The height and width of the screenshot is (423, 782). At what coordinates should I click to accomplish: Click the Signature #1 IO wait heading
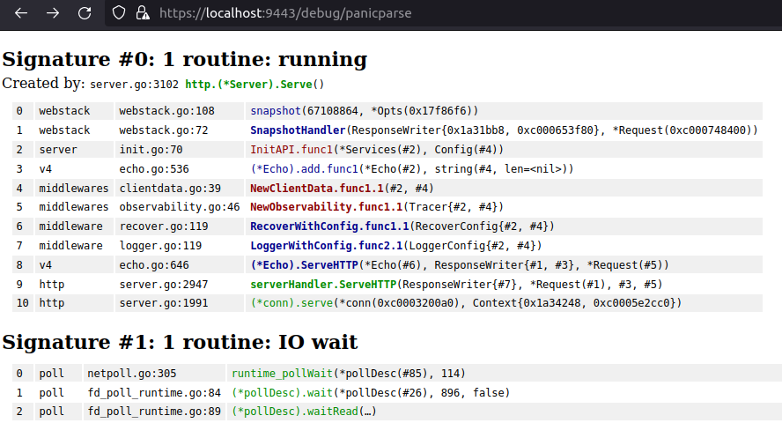(180, 342)
